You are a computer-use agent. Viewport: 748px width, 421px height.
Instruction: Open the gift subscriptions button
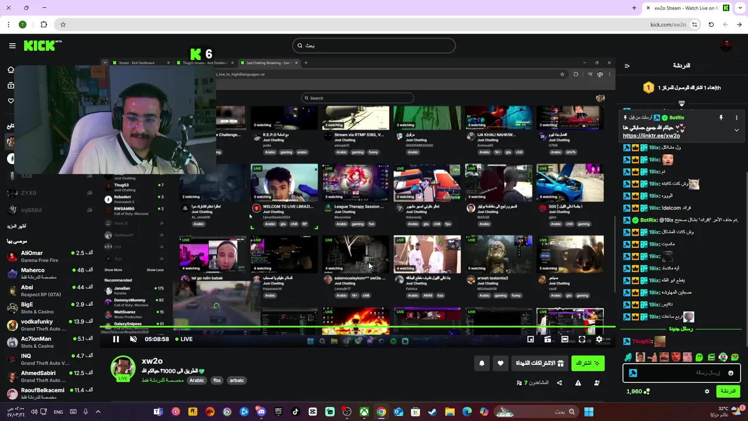(539, 363)
